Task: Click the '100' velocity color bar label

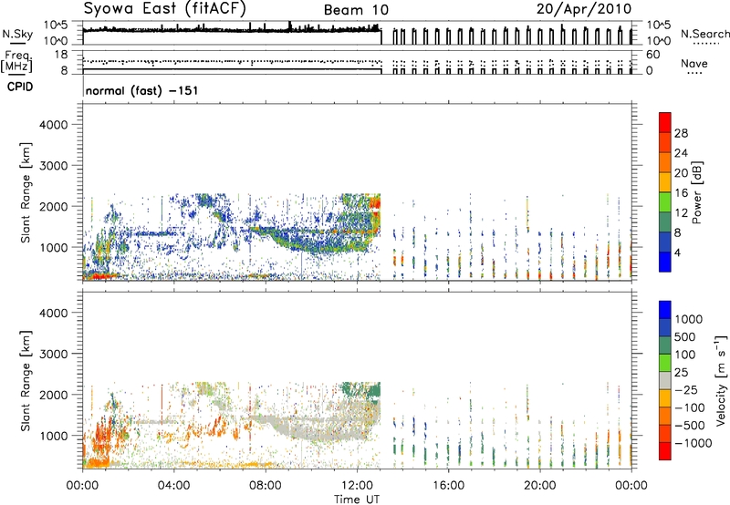Action: (685, 355)
